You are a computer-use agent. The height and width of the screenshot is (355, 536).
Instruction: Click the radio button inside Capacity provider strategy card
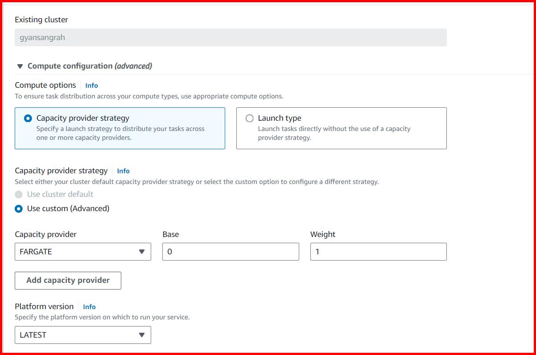(x=27, y=118)
